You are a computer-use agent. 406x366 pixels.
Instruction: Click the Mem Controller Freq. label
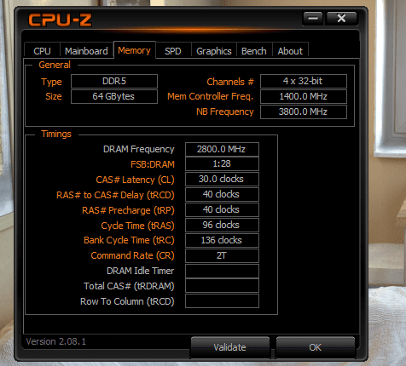coord(210,97)
